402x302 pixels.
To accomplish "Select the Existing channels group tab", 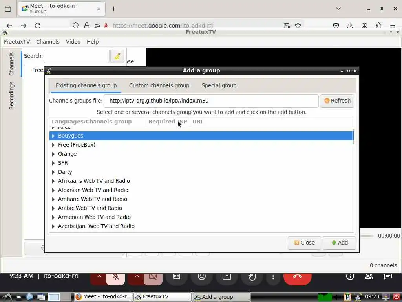I will (86, 85).
